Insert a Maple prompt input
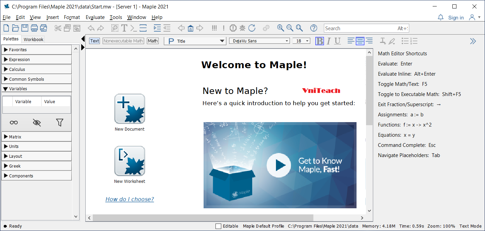 [134, 28]
